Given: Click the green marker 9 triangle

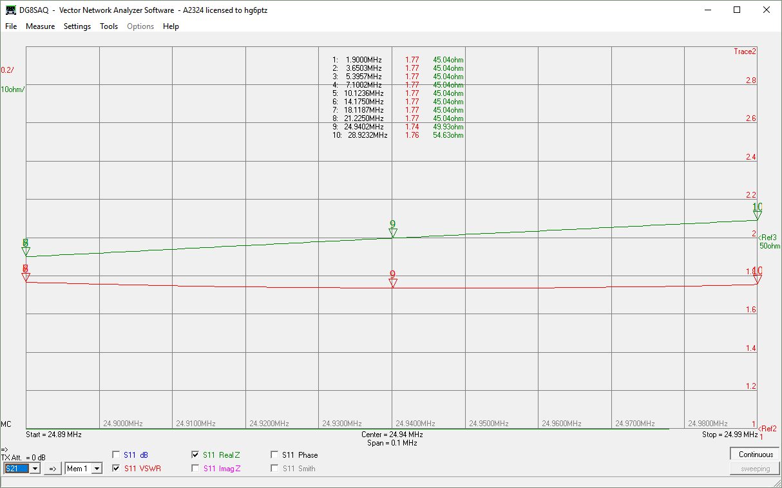Looking at the screenshot, I should click(393, 232).
